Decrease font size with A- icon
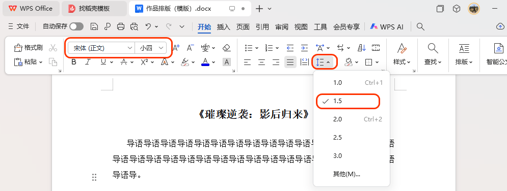 coord(191,48)
